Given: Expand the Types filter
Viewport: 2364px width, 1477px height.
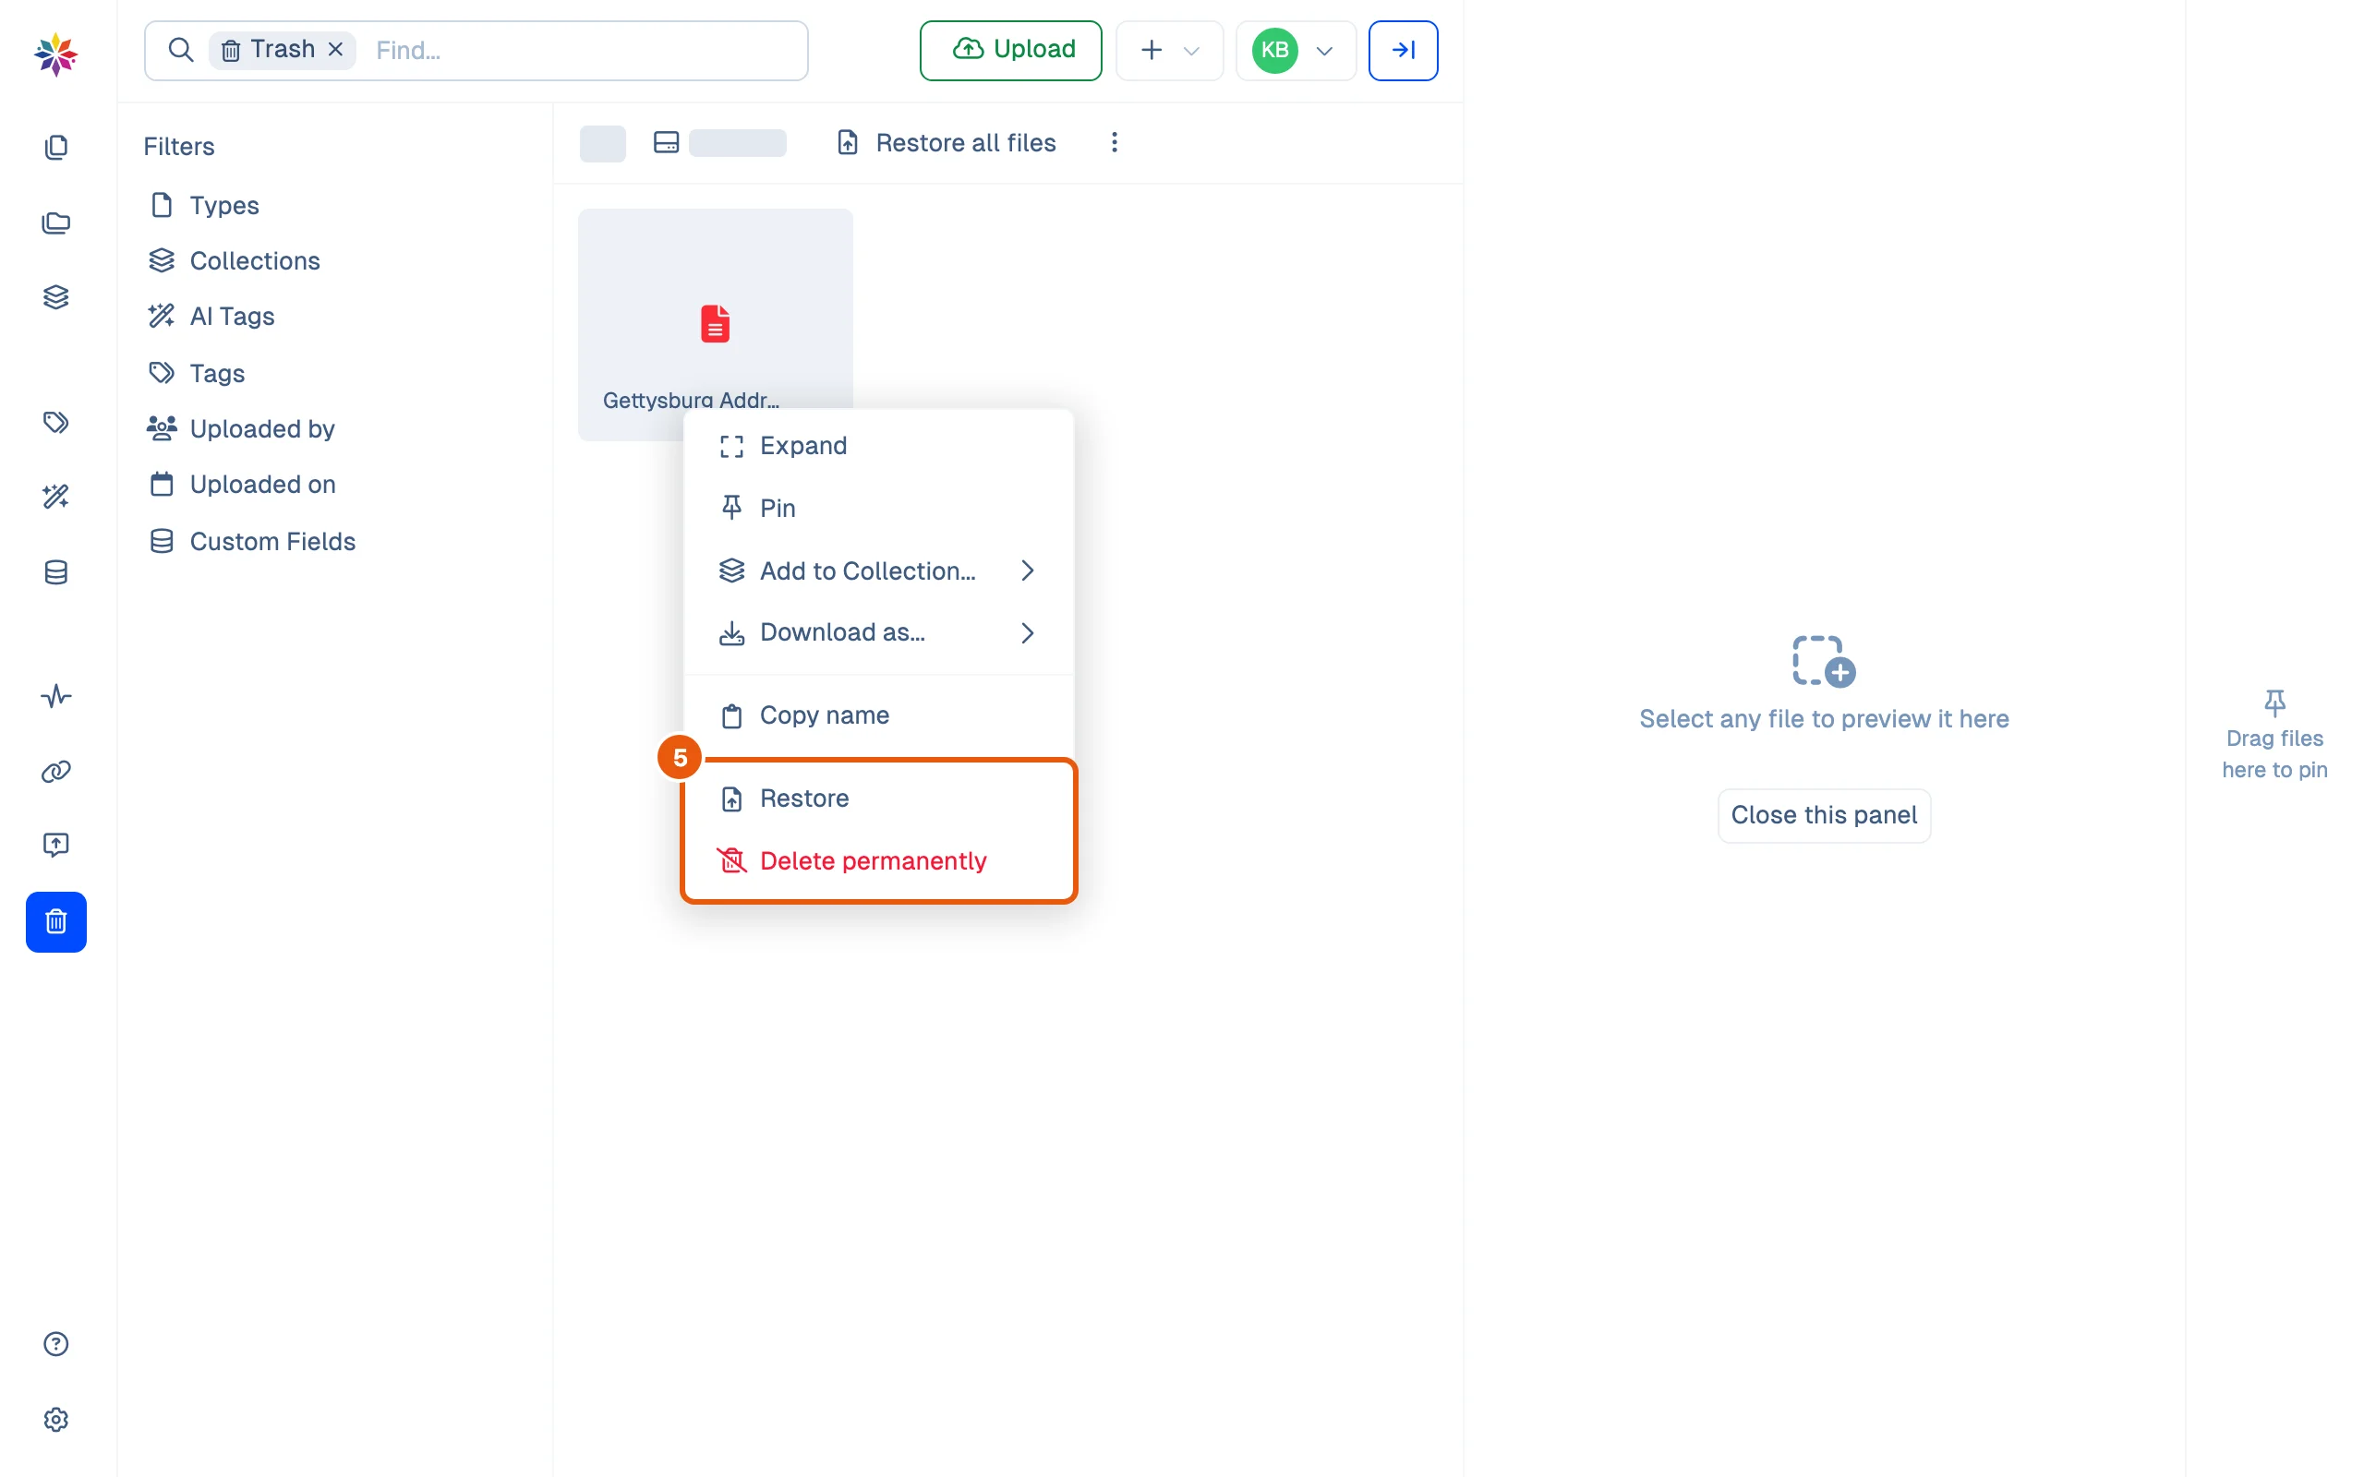Looking at the screenshot, I should point(203,205).
